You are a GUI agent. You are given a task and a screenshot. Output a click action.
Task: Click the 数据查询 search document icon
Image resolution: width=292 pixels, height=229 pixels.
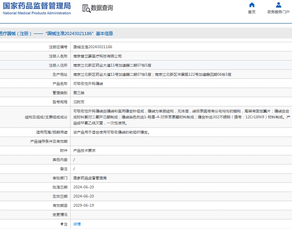pyautogui.click(x=87, y=8)
